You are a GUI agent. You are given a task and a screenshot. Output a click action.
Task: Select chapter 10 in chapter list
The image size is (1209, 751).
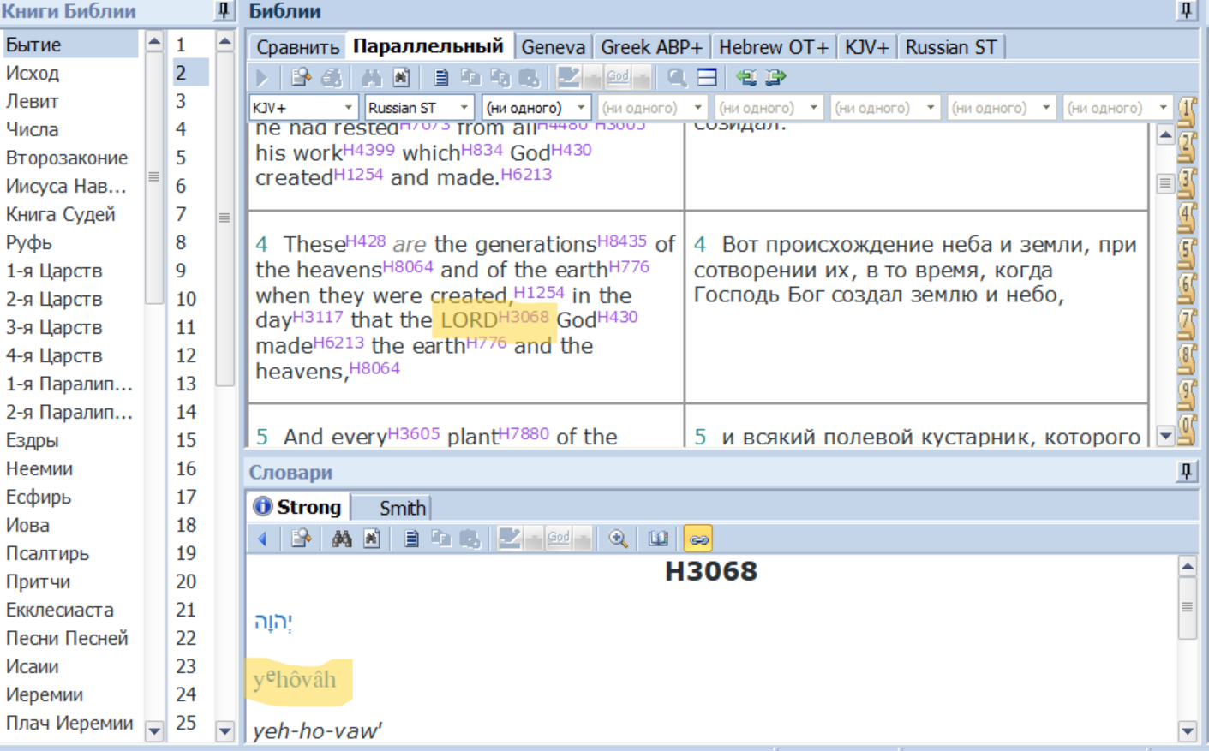186,299
